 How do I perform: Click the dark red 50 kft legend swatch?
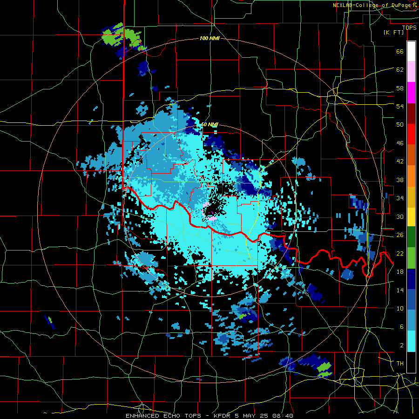[411, 114]
